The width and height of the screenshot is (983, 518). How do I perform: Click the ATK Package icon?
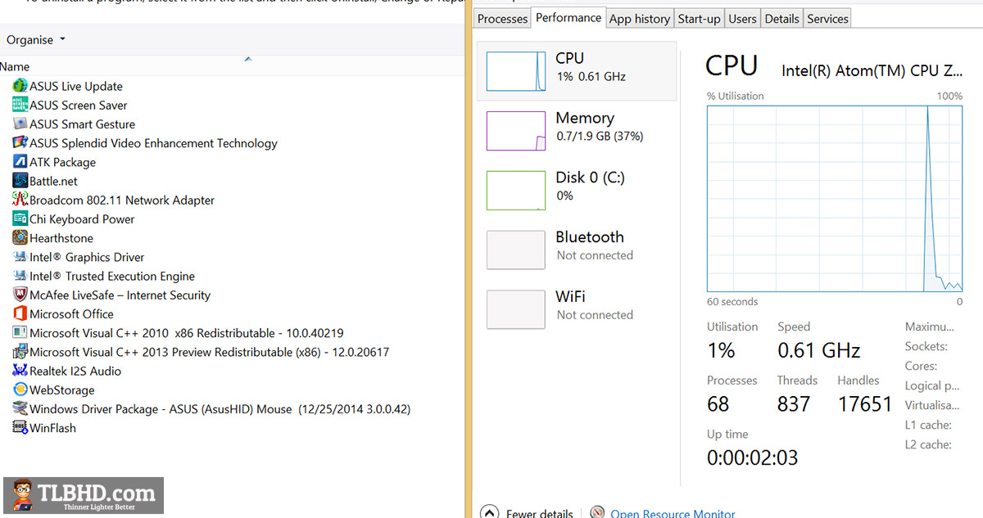point(20,162)
